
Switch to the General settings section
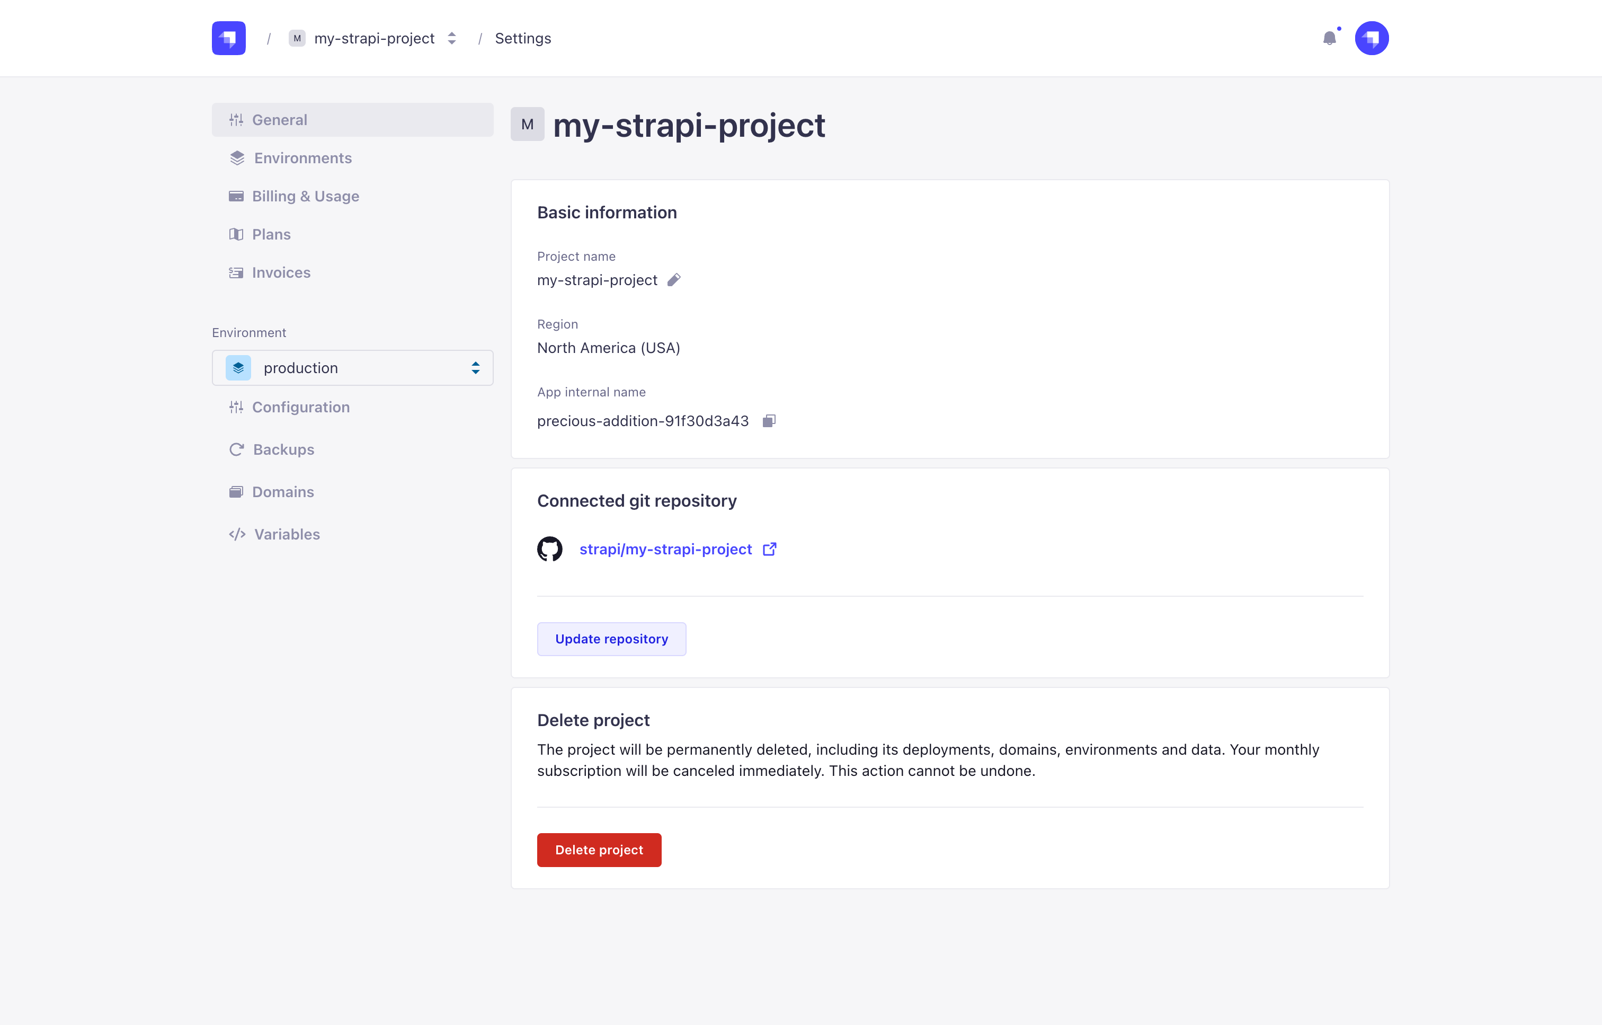tap(279, 120)
